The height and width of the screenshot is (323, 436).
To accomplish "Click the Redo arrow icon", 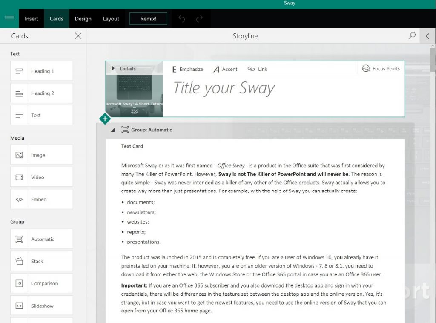I will tap(199, 19).
